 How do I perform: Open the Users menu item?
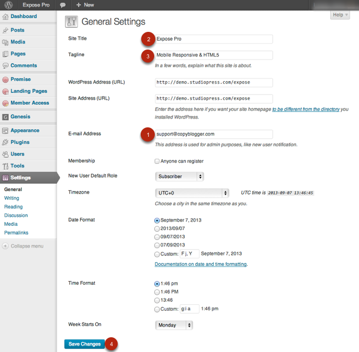(x=18, y=154)
